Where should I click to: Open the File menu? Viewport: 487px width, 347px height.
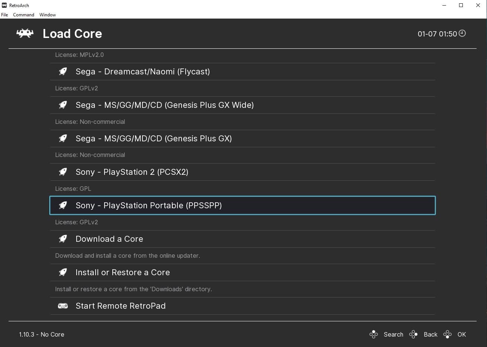(4, 15)
